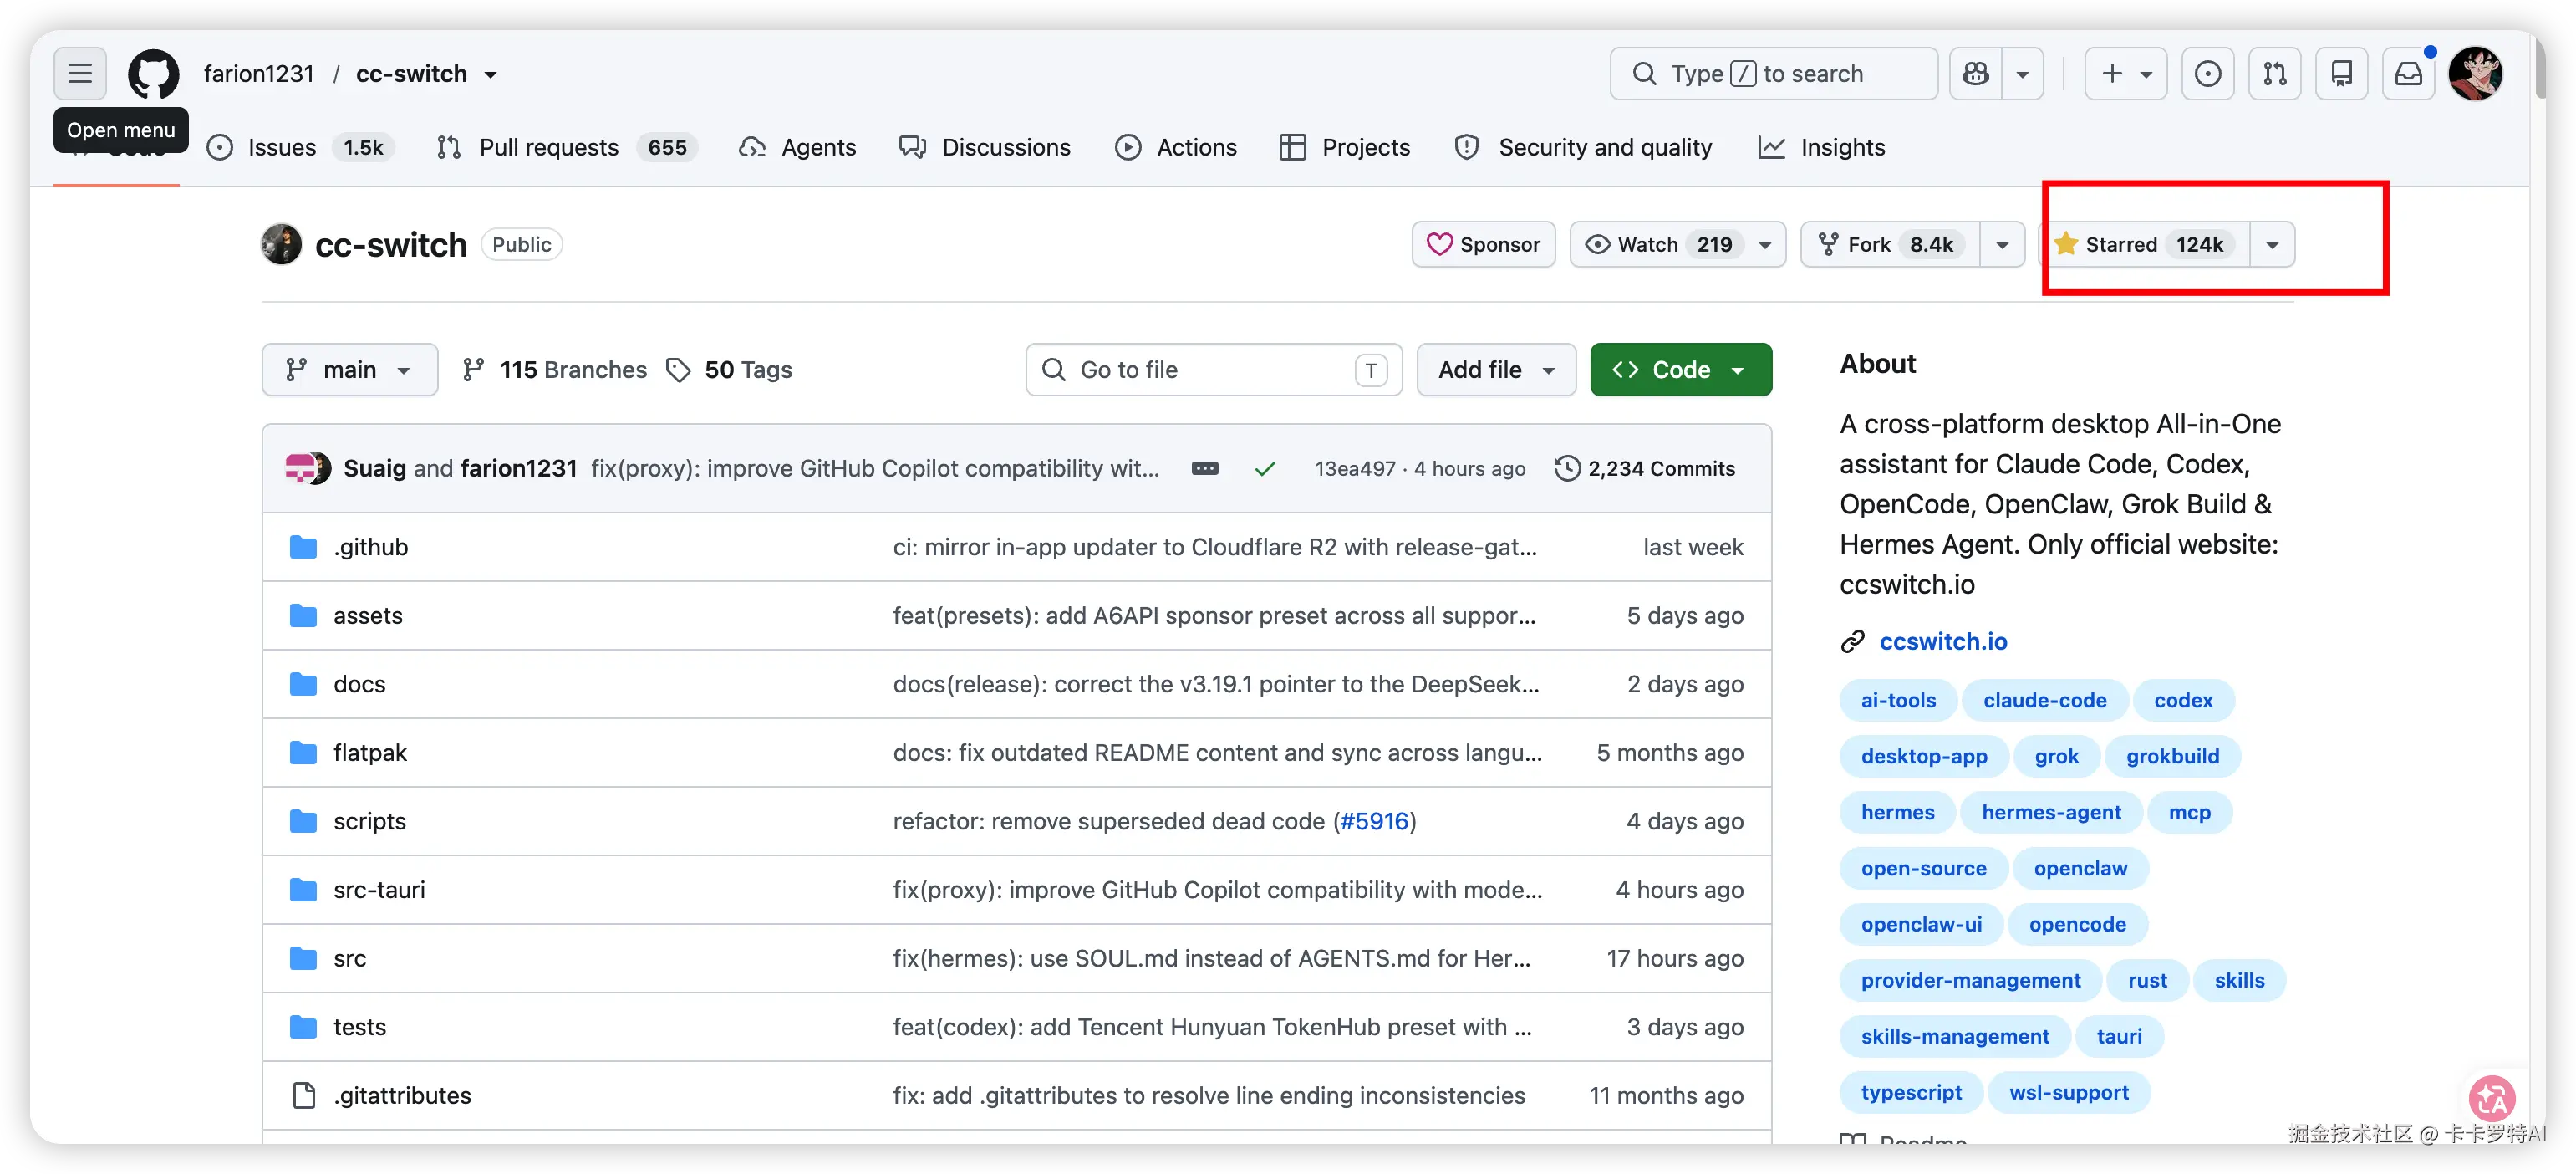Open the 2,234 Commits history
Viewport: 2576px width, 1174px height.
[x=1645, y=468]
